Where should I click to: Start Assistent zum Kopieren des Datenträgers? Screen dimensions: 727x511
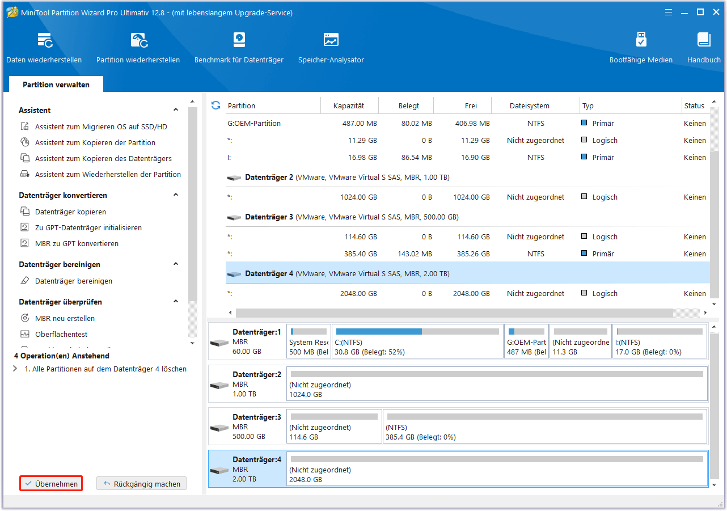[x=96, y=159]
